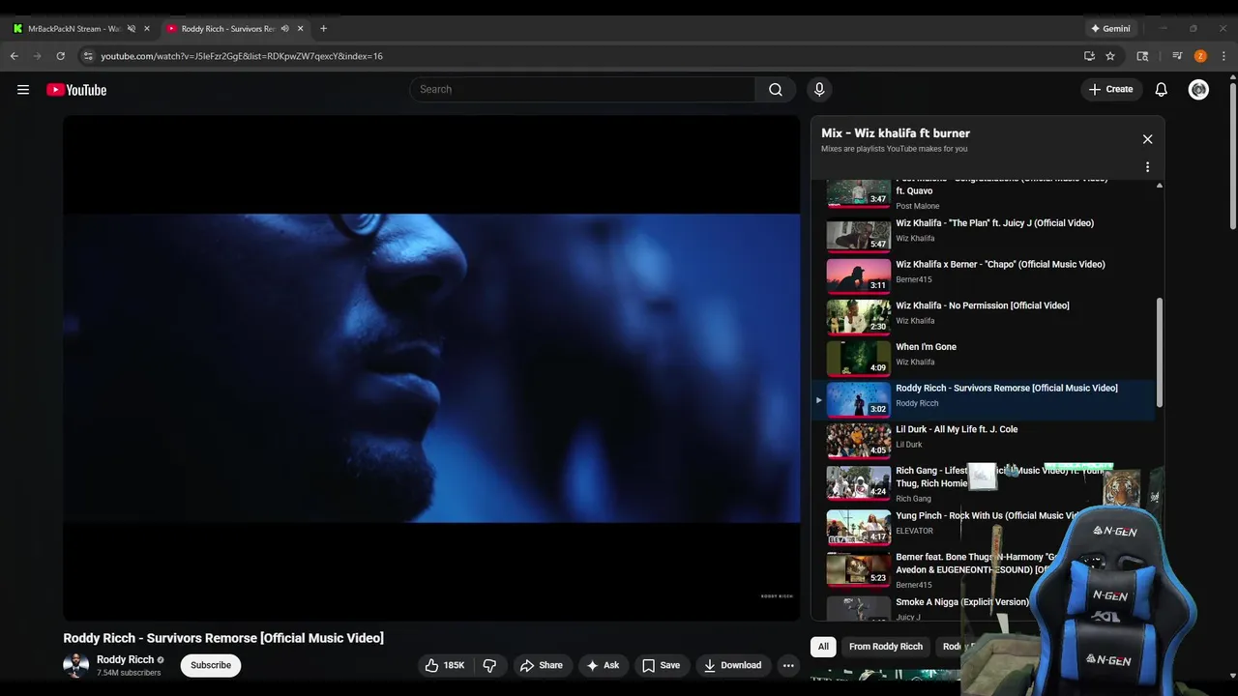Start voice search with microphone icon
This screenshot has width=1238, height=696.
819,90
